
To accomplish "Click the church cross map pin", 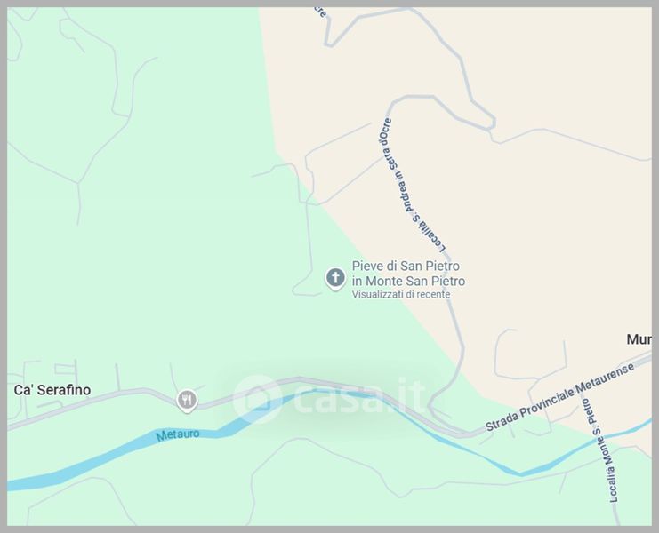I will pyautogui.click(x=335, y=278).
